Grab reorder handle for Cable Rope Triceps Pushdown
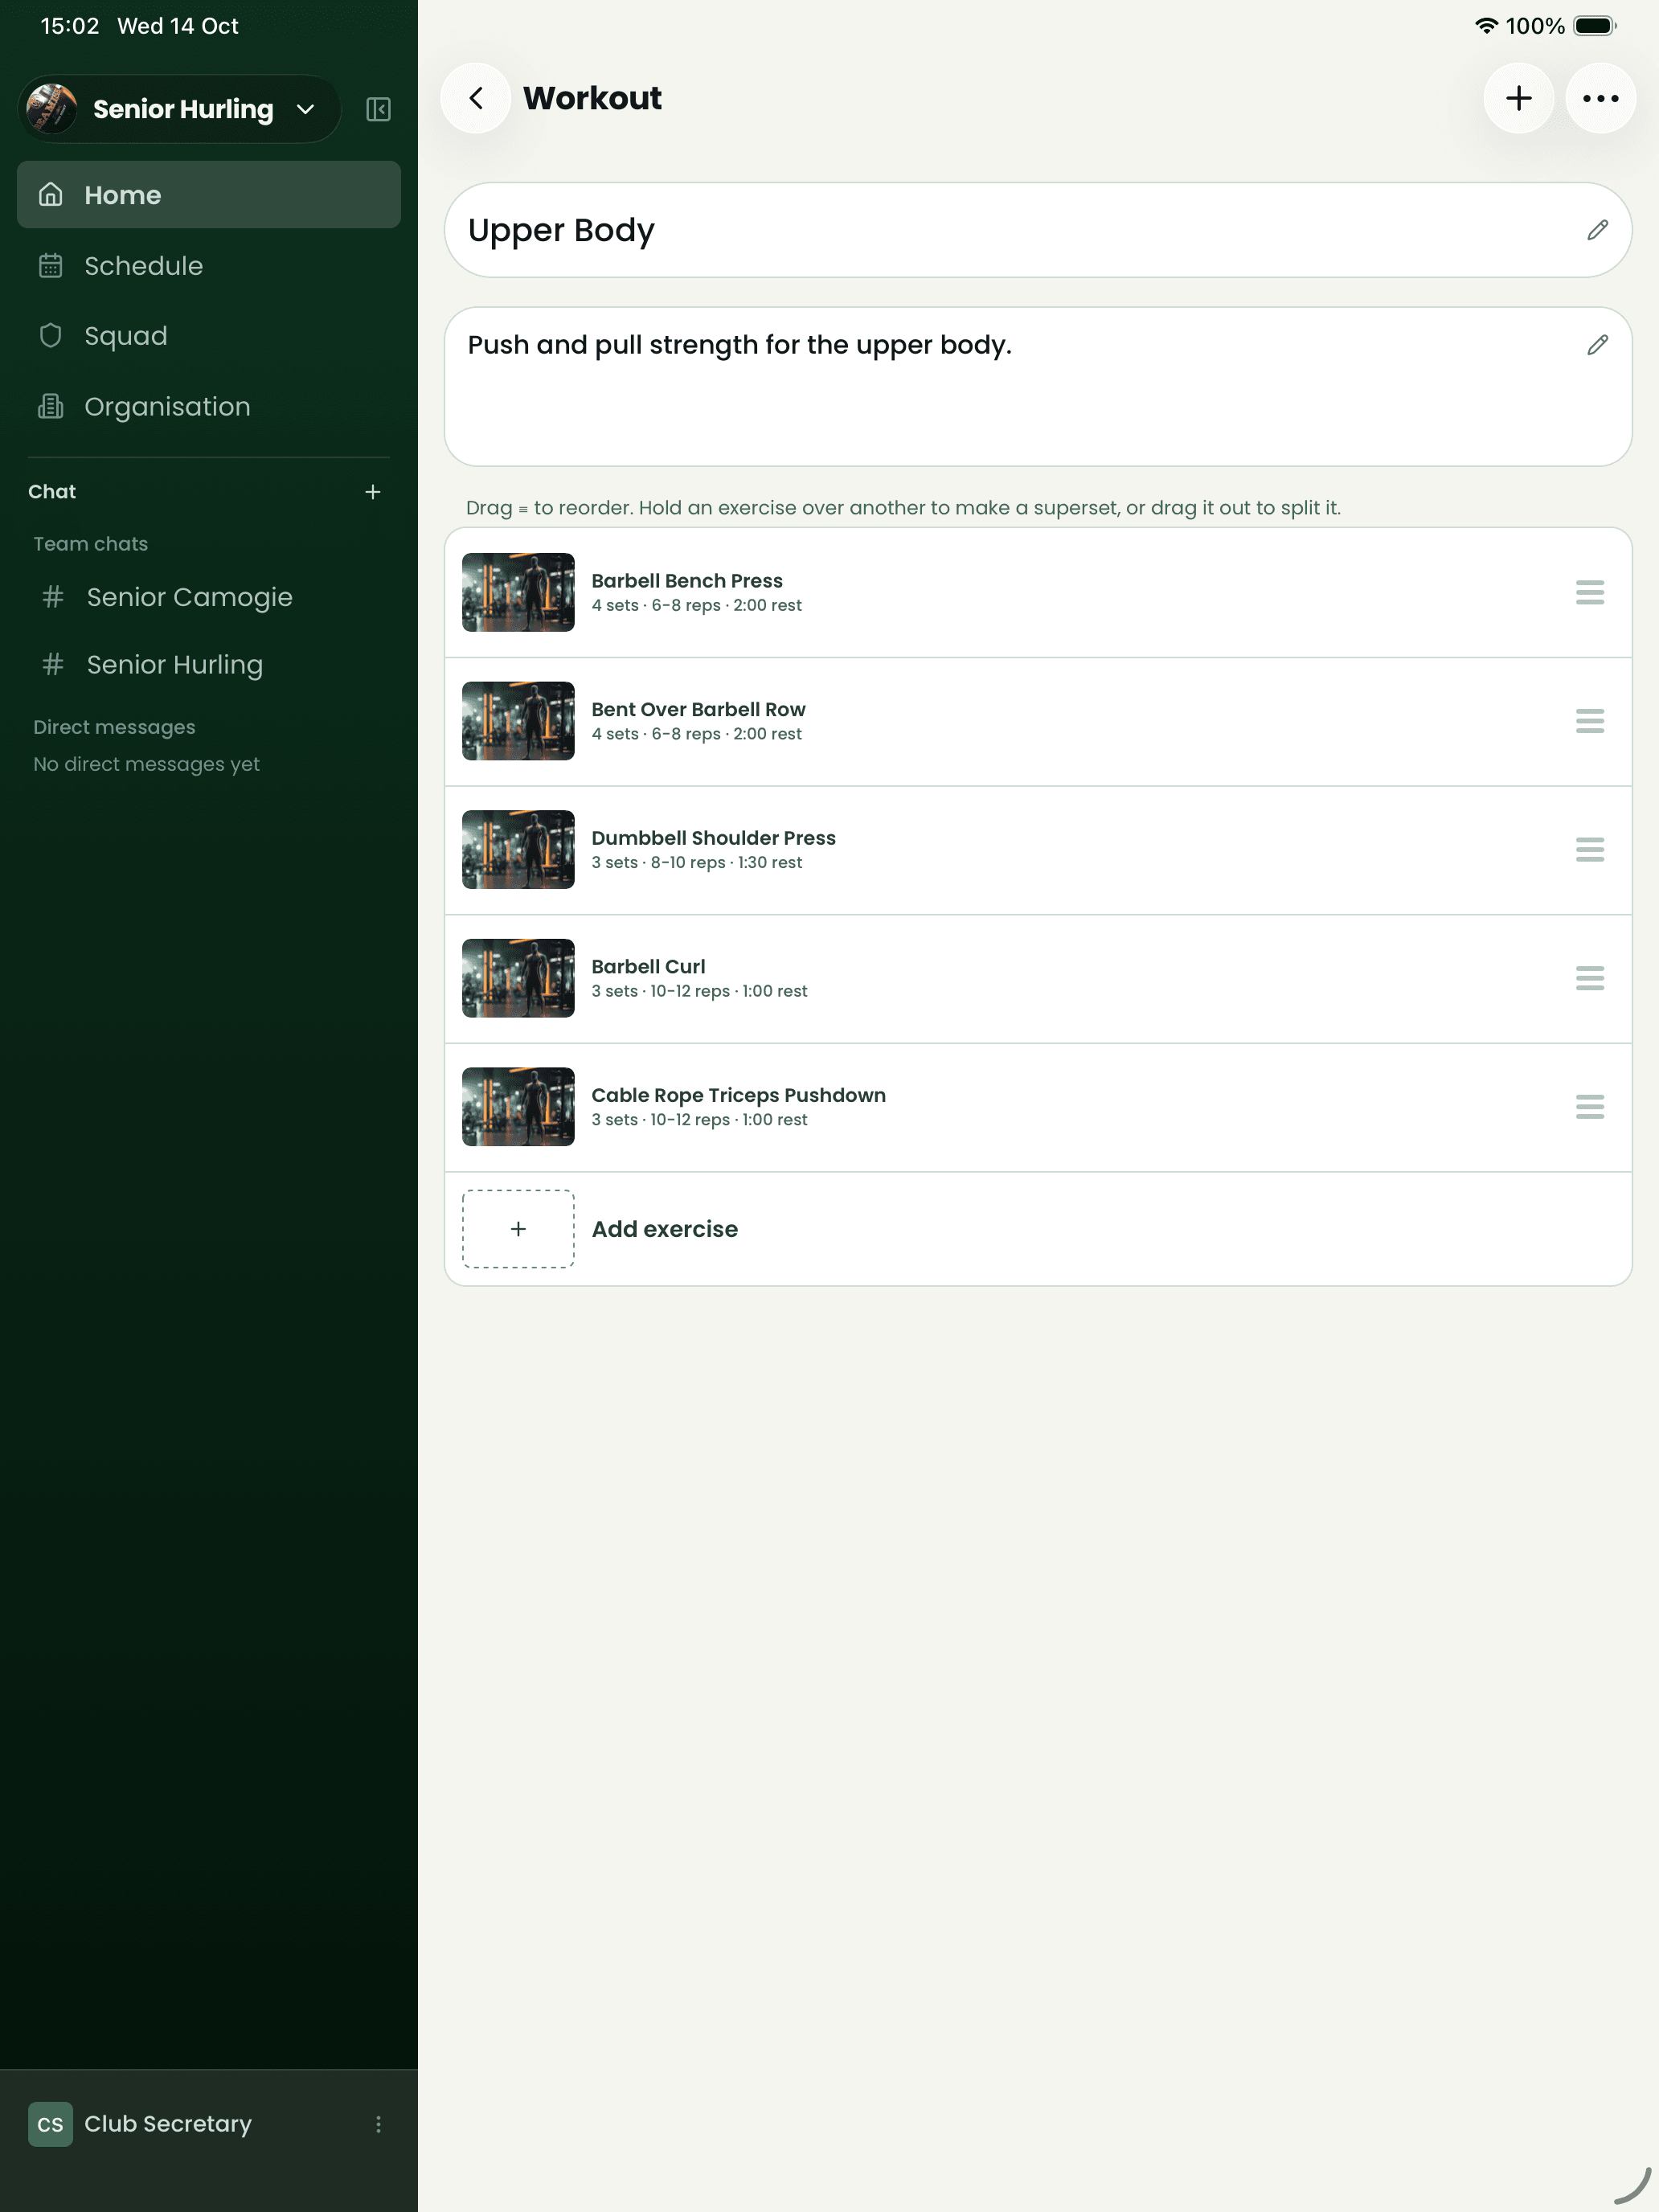The width and height of the screenshot is (1659, 2212). (x=1589, y=1107)
